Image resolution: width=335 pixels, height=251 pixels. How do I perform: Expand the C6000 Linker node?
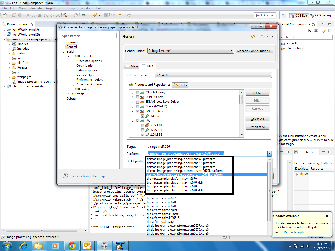[x=69, y=89]
